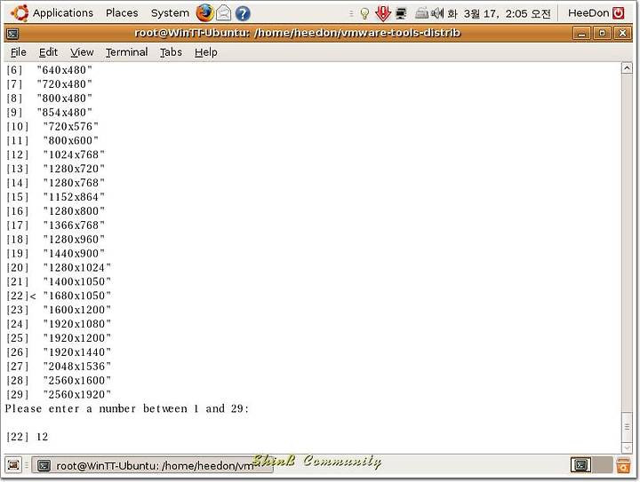Screen dimensions: 640x482
Task: Click the keyboard input method icon
Action: 421,14
